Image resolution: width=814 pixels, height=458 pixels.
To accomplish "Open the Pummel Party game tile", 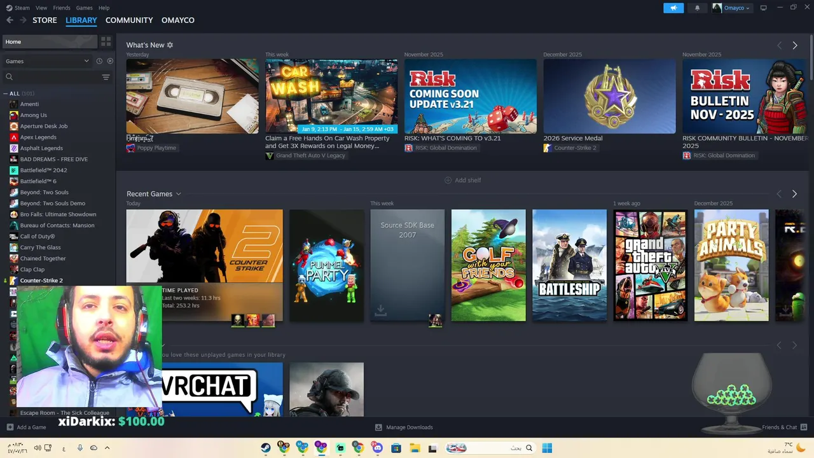I will pyautogui.click(x=326, y=265).
